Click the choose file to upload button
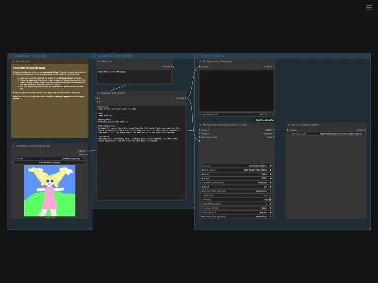Image resolution: width=378 pixels, height=283 pixels. coord(50,162)
